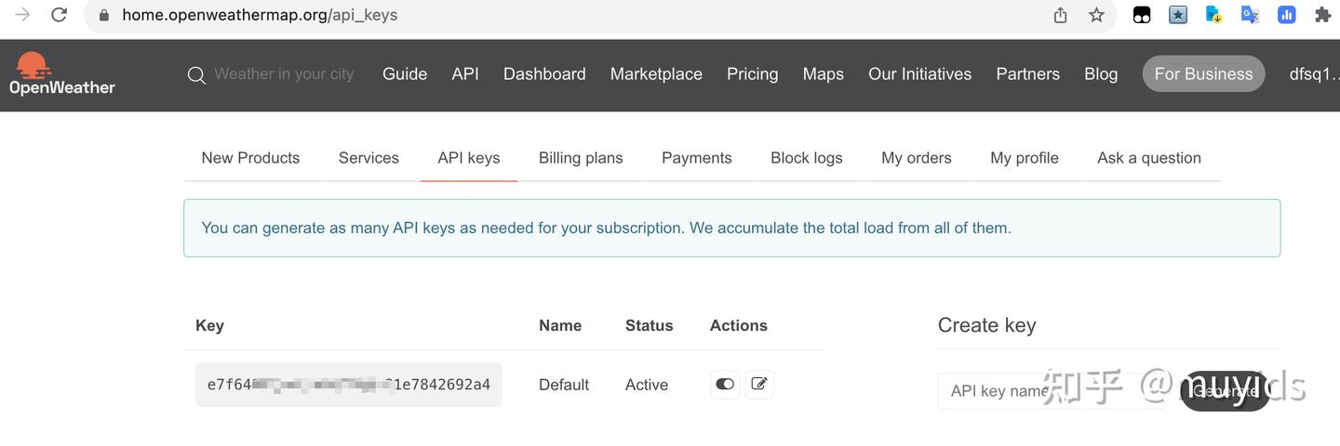Click the browser reload icon
The height and width of the screenshot is (446, 1340).
click(60, 15)
